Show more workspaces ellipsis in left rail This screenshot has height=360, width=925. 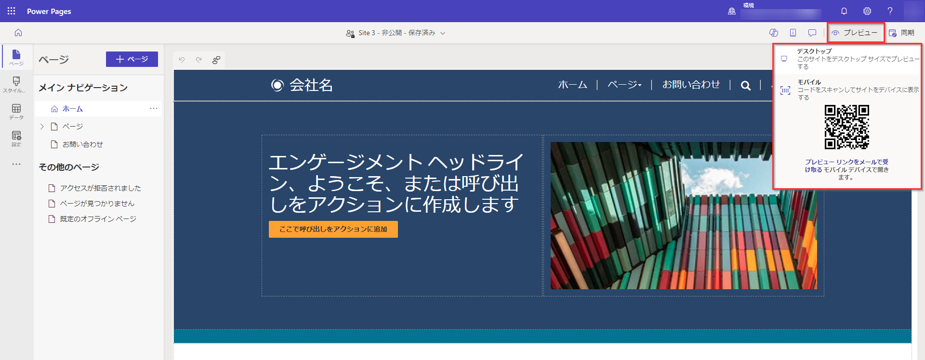pos(16,164)
